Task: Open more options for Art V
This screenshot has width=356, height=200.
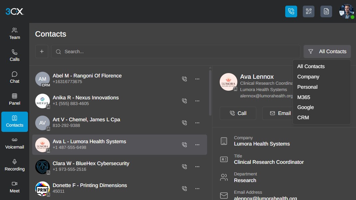Action: point(197,123)
